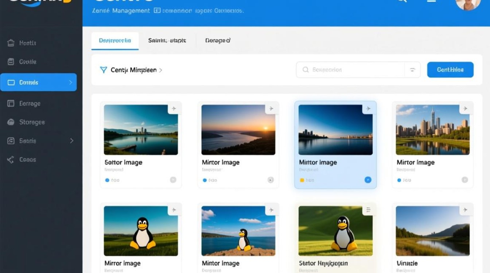The image size is (490, 273).
Task: Click the blue status dot on "Sattor Image" card
Action: (x=107, y=180)
